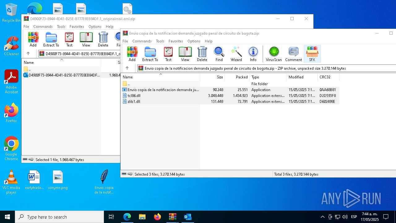Open Help menu in bogota.zip window
The height and width of the screenshot is (223, 396).
tap(209, 41)
